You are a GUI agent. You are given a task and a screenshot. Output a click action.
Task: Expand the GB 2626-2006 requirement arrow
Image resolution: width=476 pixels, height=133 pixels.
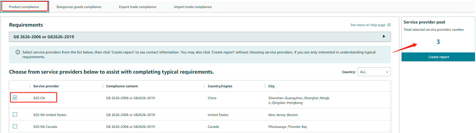pyautogui.click(x=384, y=37)
